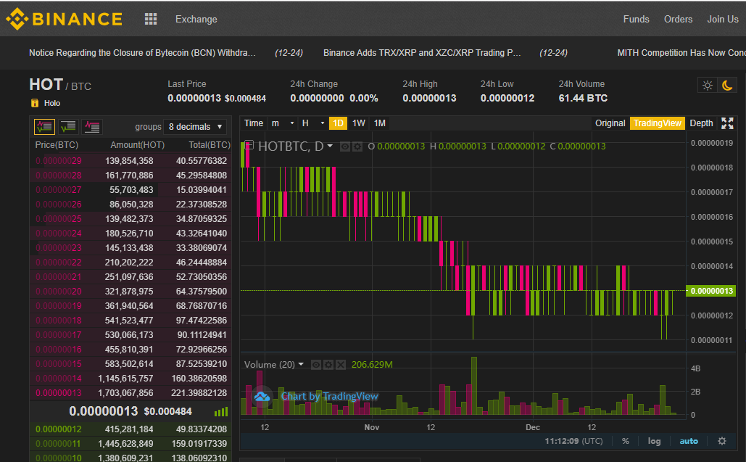The image size is (746, 462).
Task: Open the hours interval dropdown
Action: (312, 123)
